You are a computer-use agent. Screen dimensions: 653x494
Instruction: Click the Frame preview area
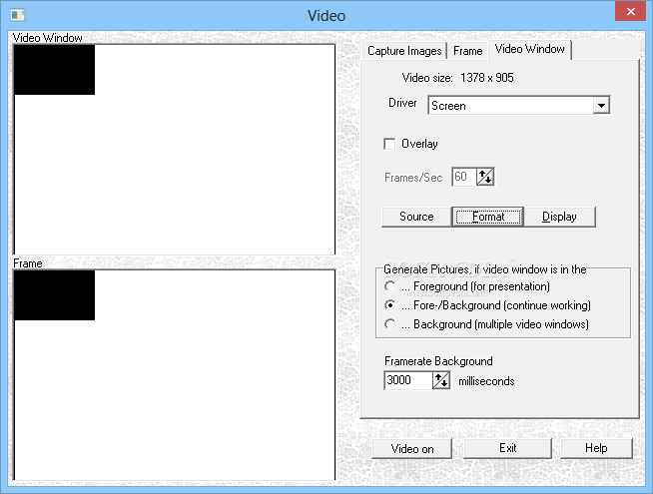tap(174, 375)
